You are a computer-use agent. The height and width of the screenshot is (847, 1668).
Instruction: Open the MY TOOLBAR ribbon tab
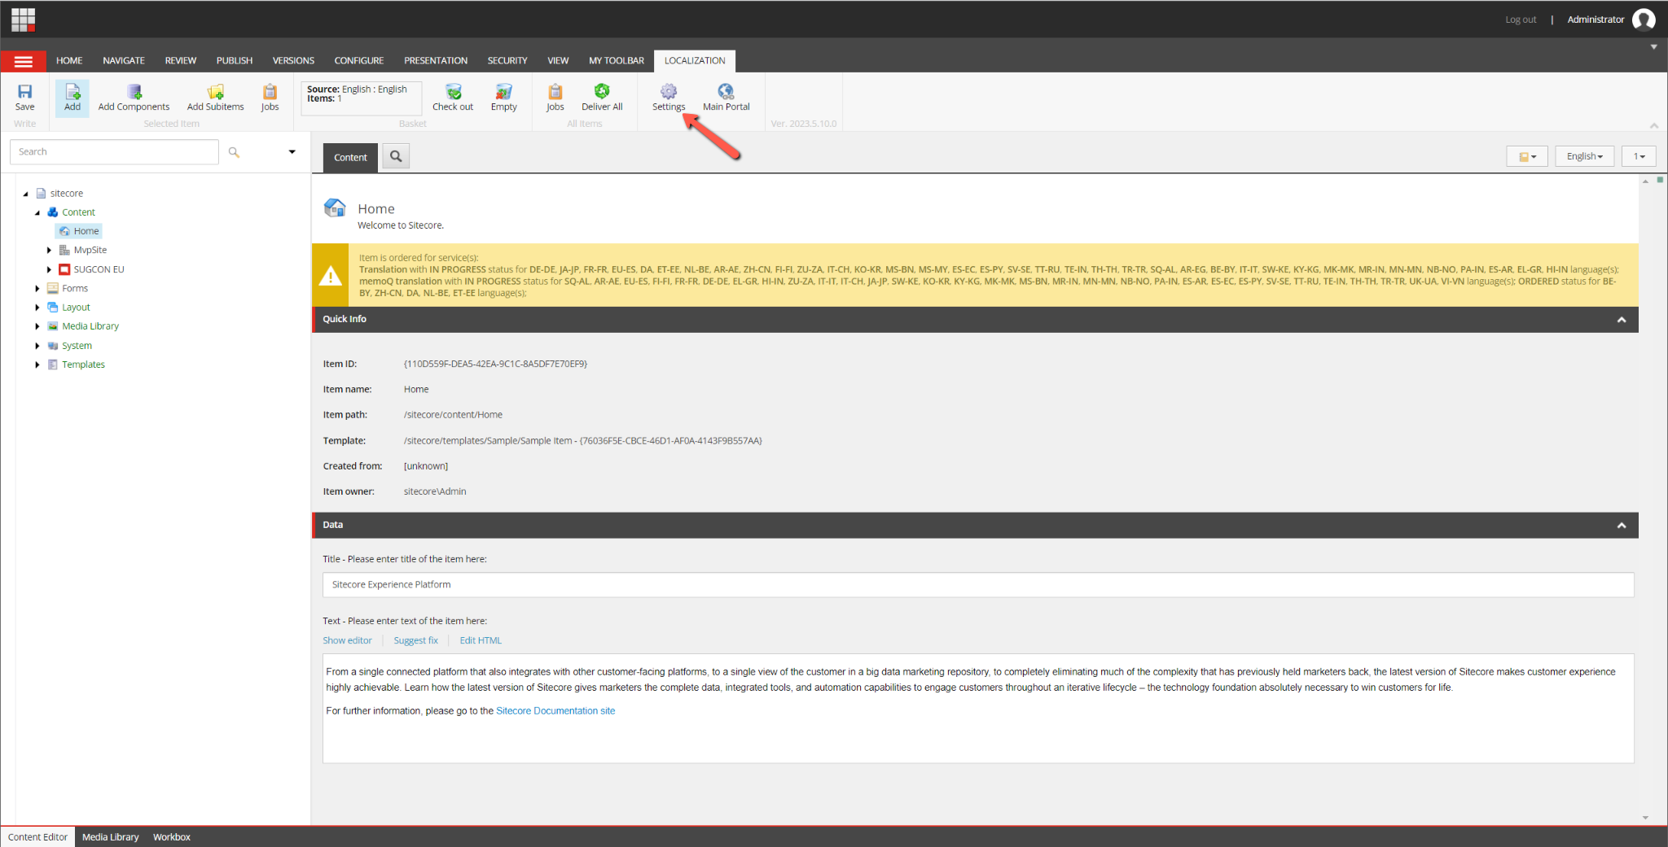coord(617,61)
